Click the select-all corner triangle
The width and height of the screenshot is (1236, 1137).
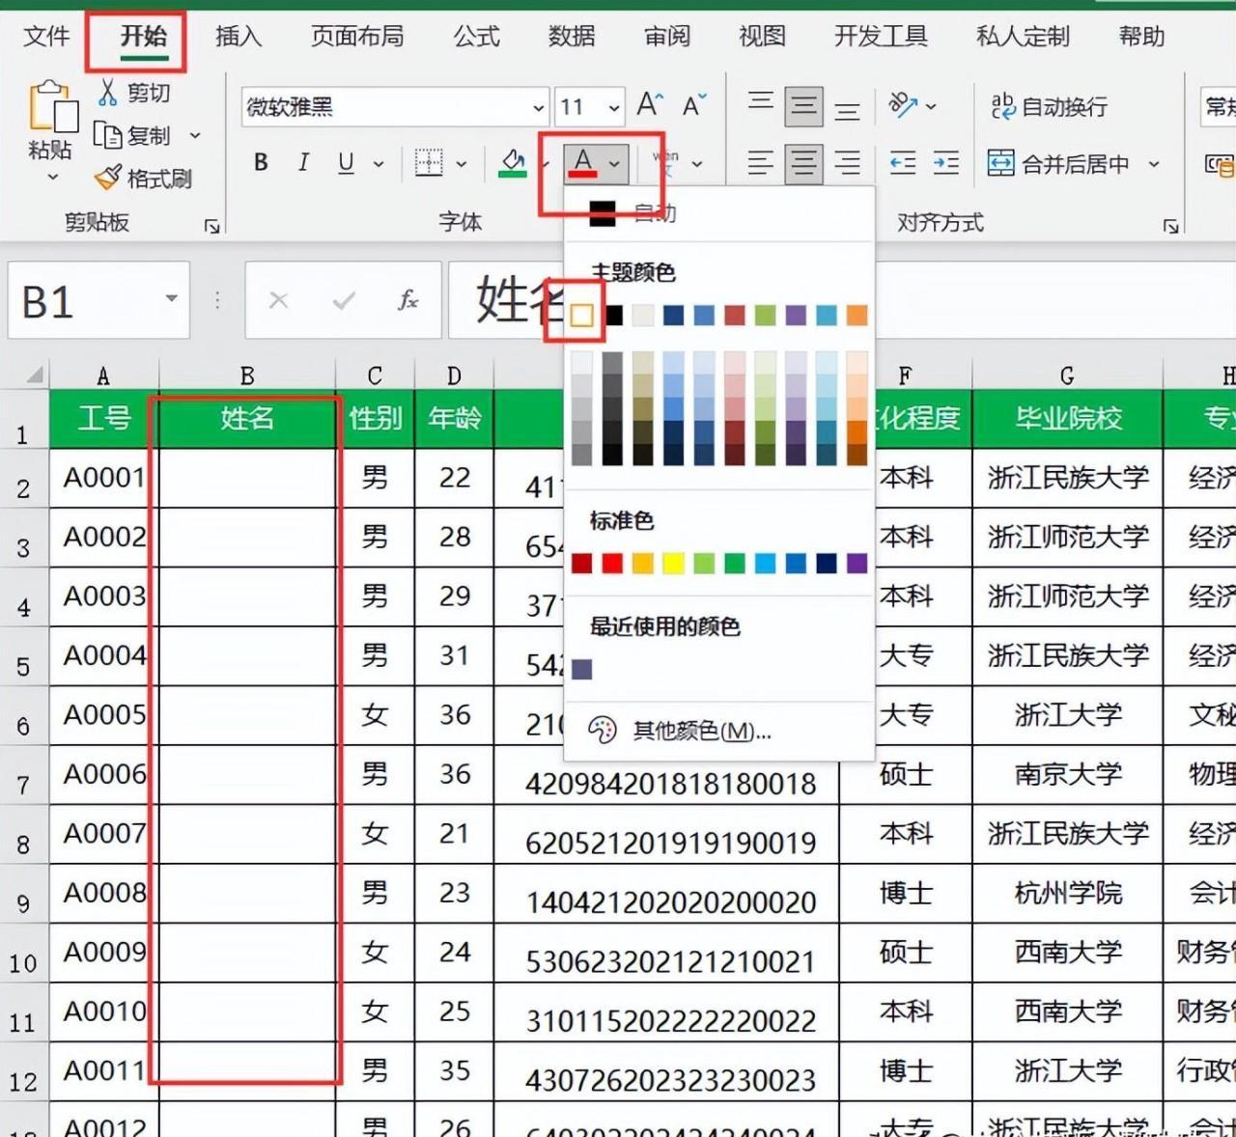coord(33,374)
